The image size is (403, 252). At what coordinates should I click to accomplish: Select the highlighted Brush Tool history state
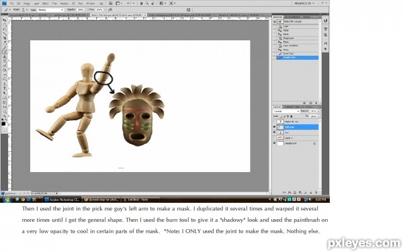298,58
